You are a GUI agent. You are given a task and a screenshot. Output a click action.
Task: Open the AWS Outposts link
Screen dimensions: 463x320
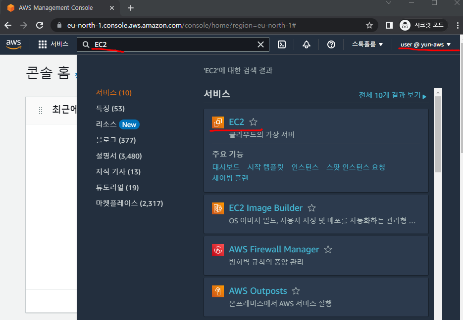tap(258, 291)
